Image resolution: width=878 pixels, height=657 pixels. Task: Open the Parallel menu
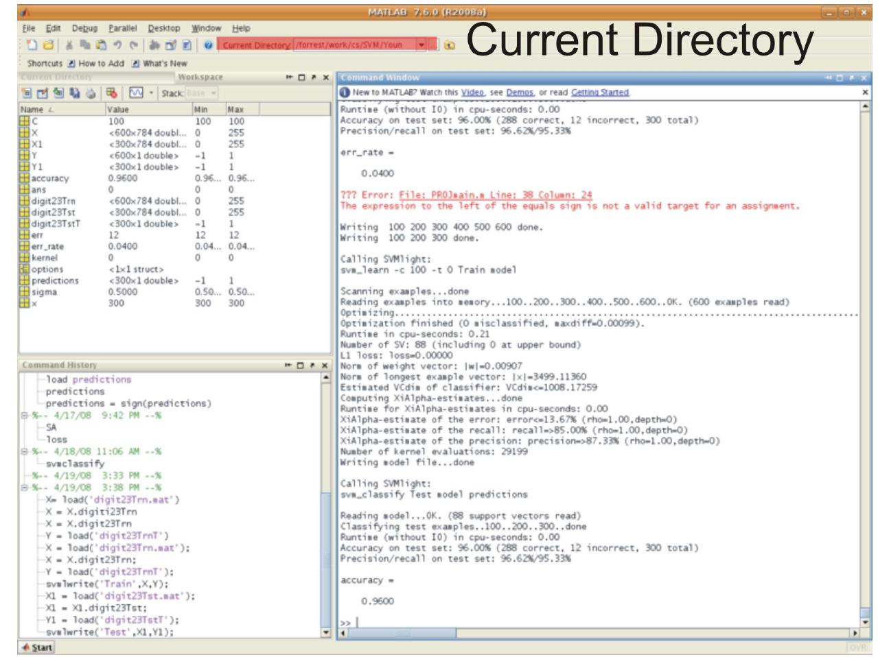(x=123, y=28)
